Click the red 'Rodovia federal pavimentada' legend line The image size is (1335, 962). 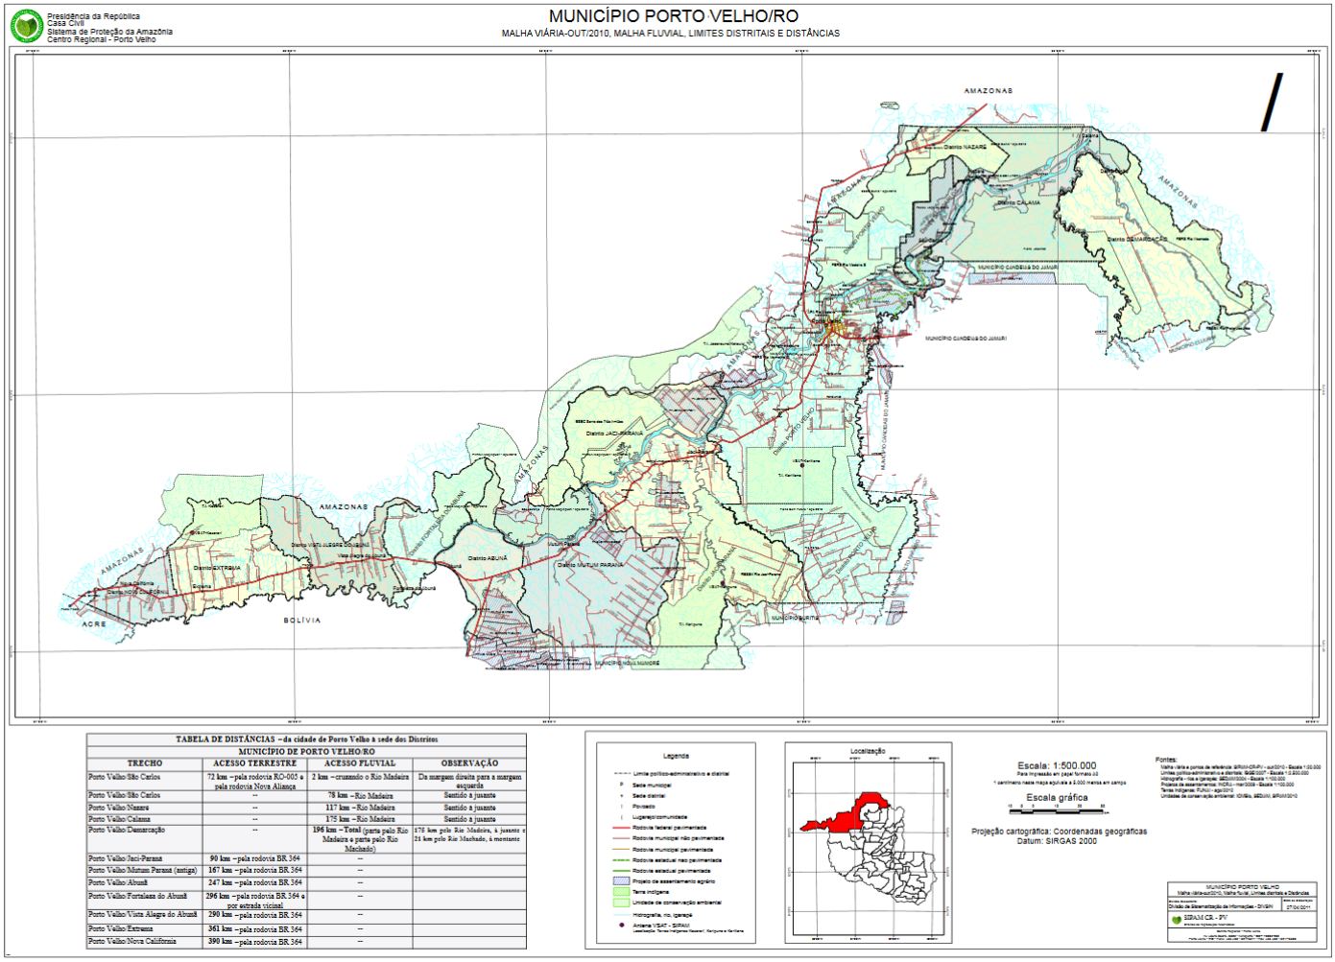point(621,828)
